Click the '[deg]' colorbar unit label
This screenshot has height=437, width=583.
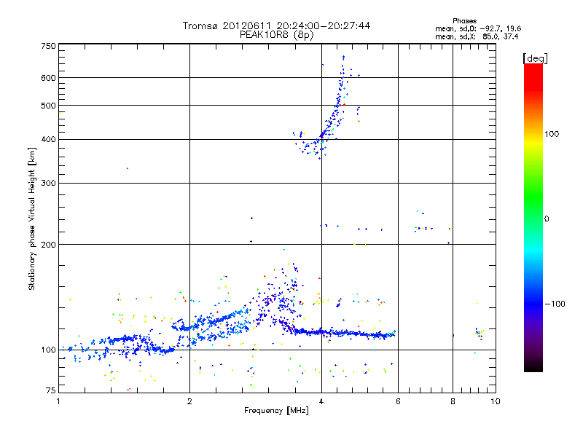click(x=535, y=58)
